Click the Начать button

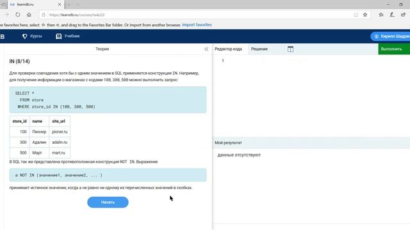point(108,203)
